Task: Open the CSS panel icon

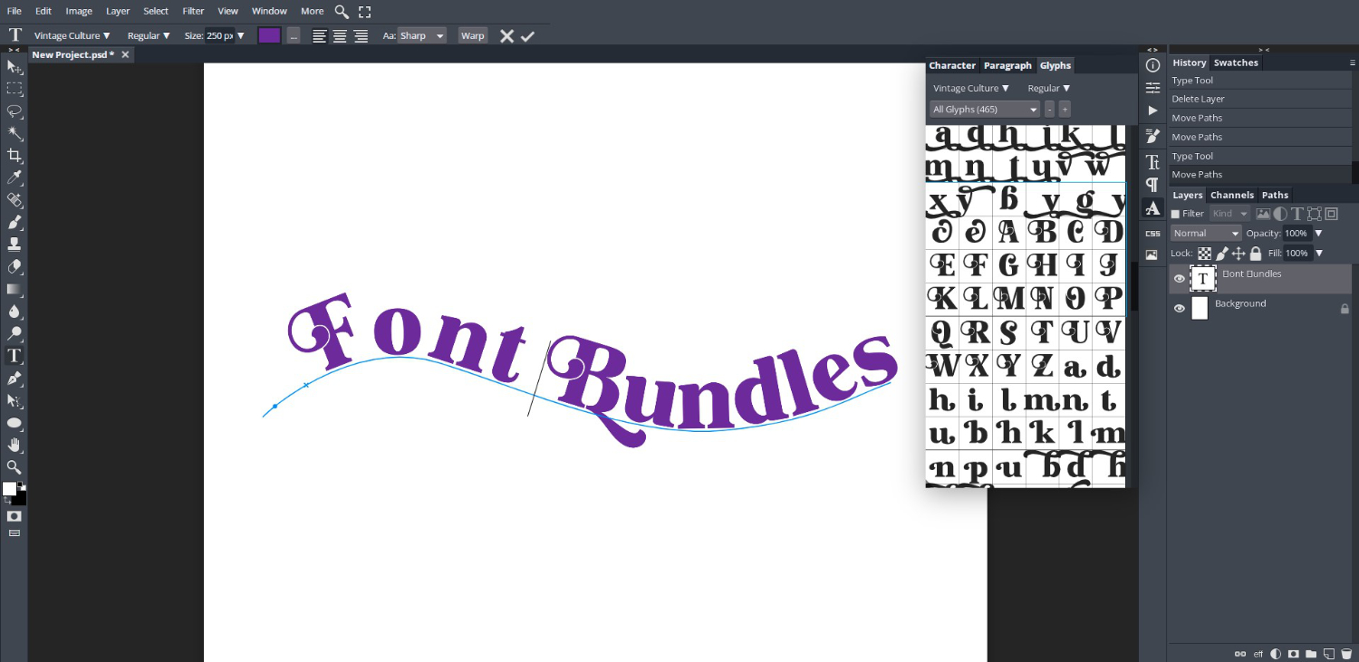Action: [1152, 233]
